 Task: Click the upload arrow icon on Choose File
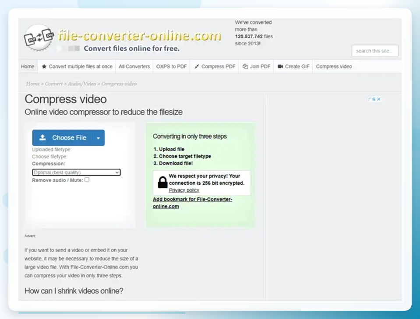click(42, 137)
